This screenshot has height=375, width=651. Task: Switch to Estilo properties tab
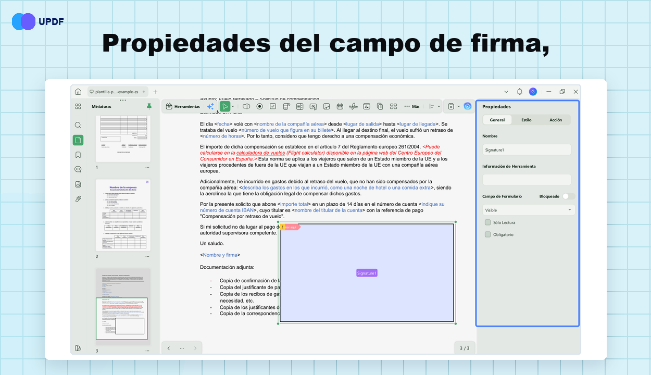pyautogui.click(x=527, y=120)
